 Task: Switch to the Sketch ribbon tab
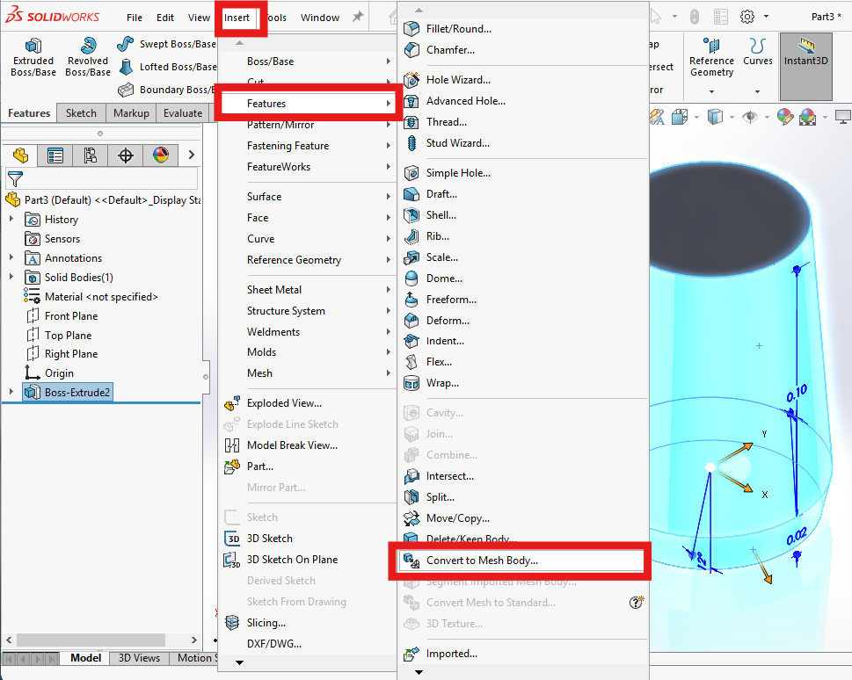coord(81,113)
